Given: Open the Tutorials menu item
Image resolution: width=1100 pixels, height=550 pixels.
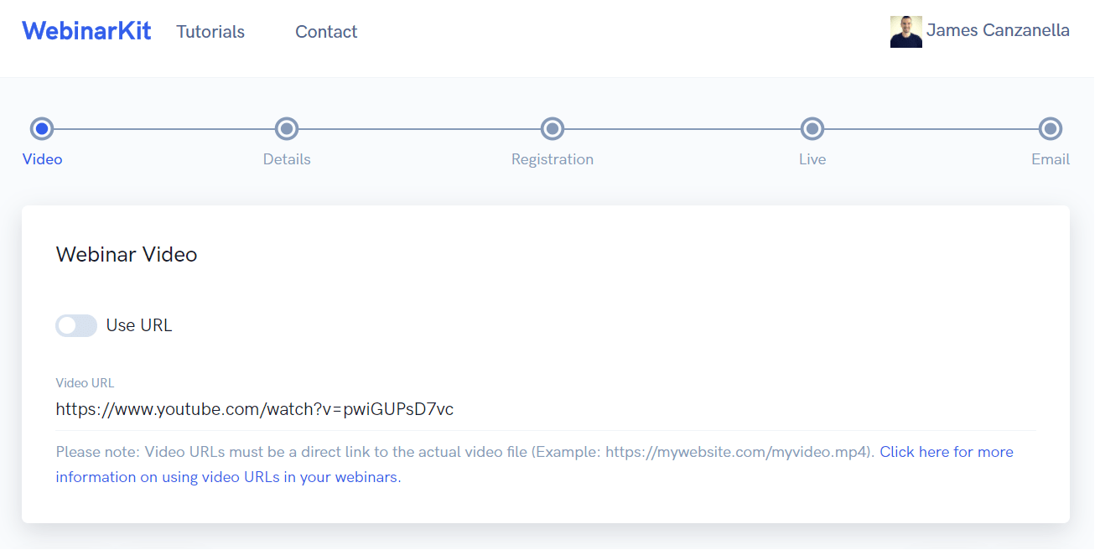Looking at the screenshot, I should point(210,32).
